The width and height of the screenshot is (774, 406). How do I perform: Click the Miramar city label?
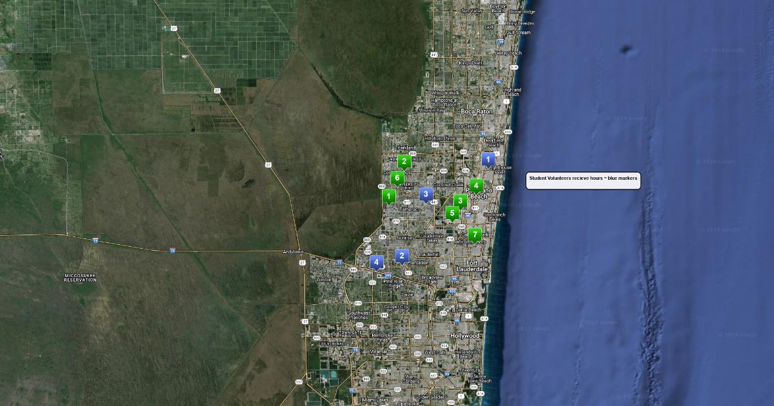point(378,352)
